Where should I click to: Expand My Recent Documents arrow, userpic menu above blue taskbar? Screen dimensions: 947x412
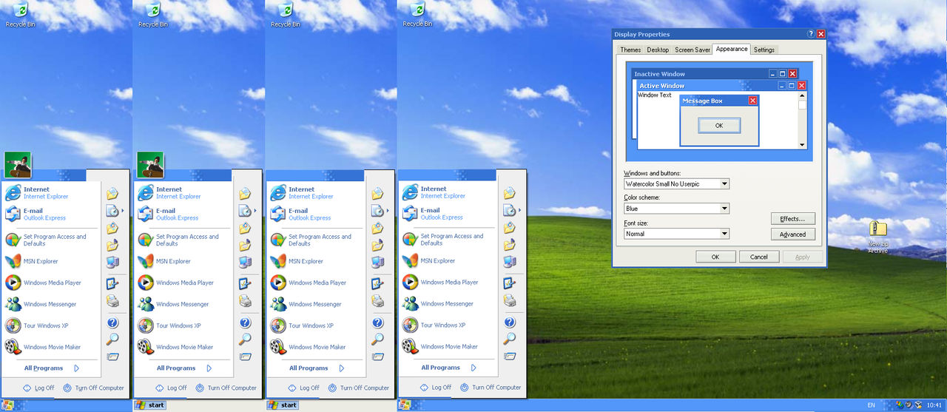point(123,211)
